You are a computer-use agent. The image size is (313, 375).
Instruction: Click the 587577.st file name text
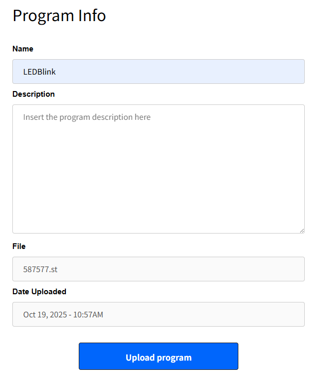coord(40,269)
